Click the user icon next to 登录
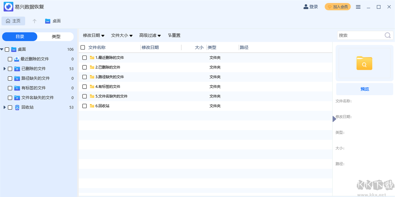Image resolution: width=395 pixels, height=197 pixels. click(305, 7)
